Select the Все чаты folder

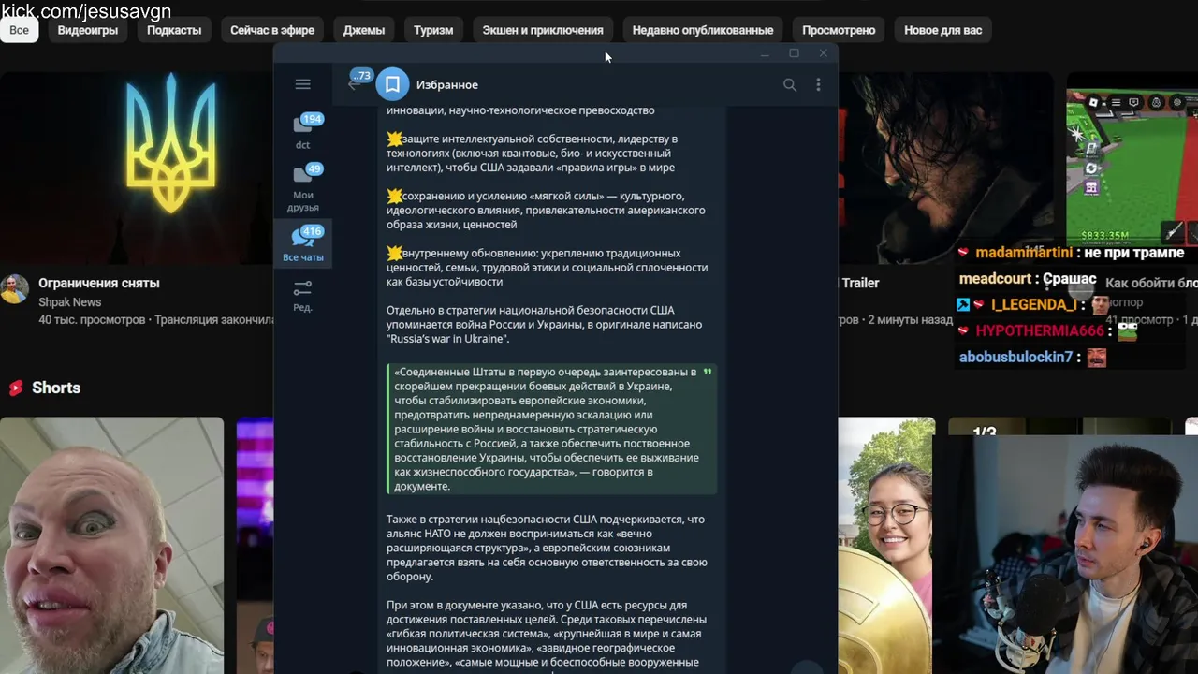click(302, 244)
